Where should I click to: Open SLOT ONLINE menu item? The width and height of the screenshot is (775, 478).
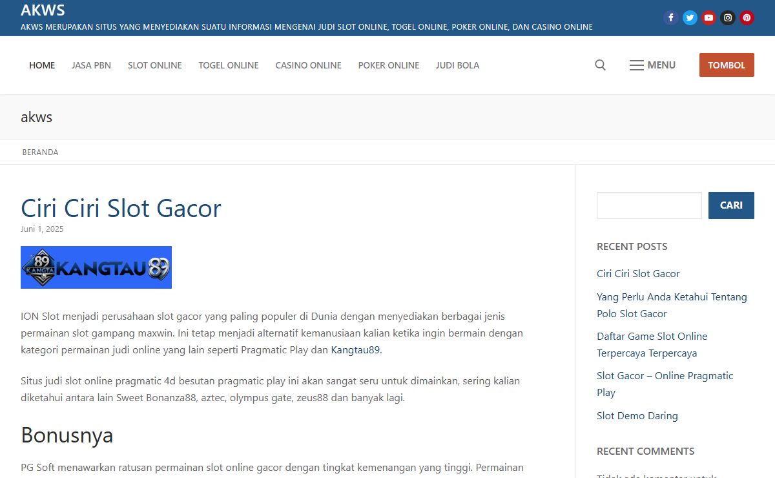155,65
